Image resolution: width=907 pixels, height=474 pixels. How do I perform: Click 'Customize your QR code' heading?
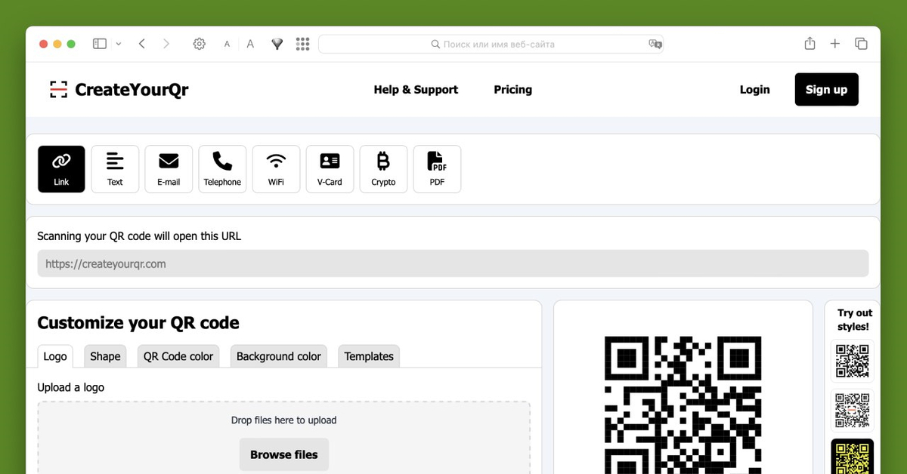coord(138,323)
